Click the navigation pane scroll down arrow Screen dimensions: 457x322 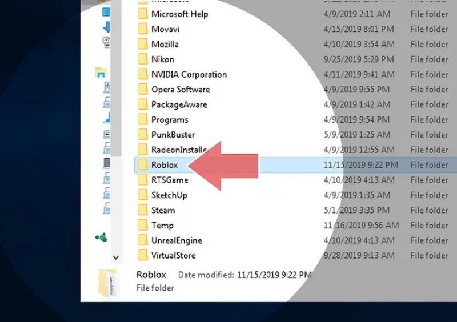[116, 258]
